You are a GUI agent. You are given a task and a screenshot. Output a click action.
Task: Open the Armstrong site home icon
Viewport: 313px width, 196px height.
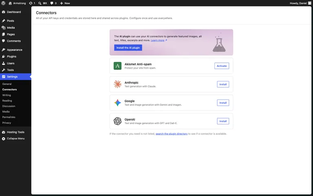click(10, 3)
